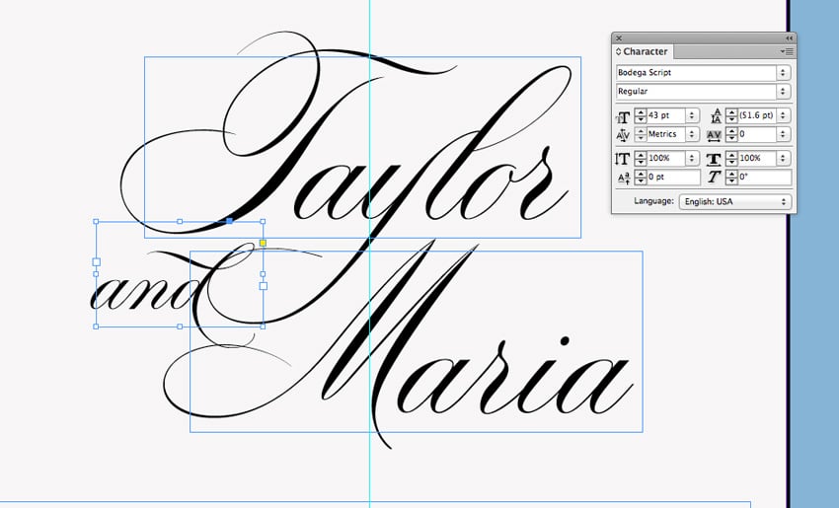Click the baseline shift icon

click(624, 179)
